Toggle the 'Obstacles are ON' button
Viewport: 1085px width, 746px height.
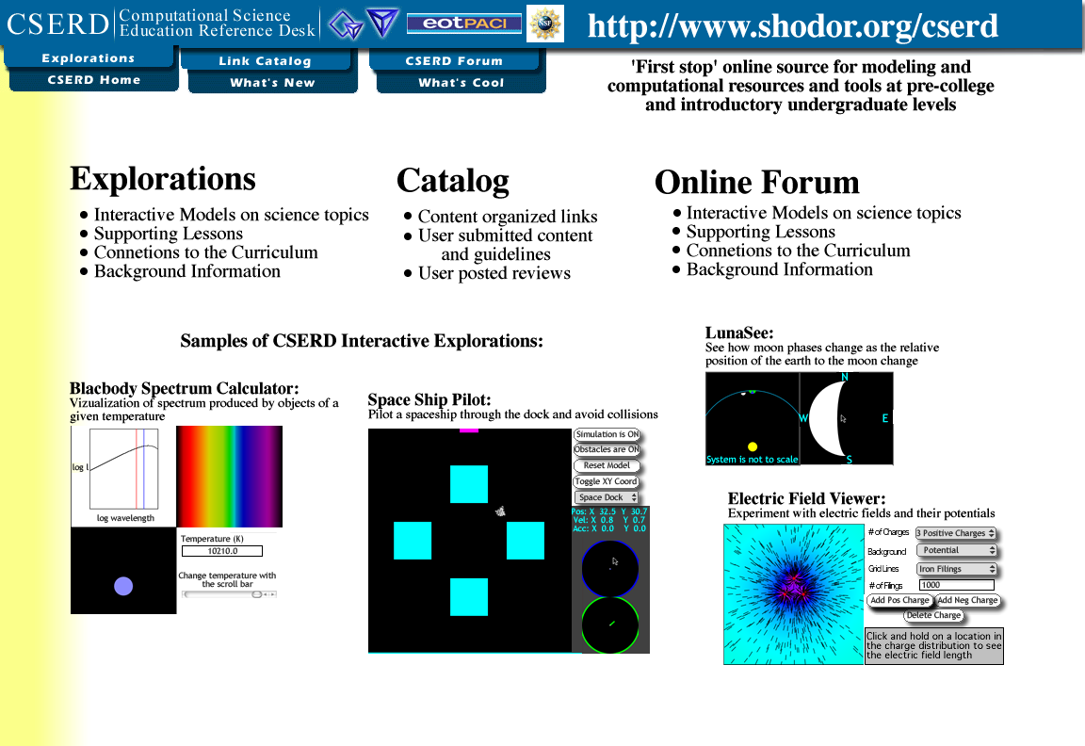607,450
